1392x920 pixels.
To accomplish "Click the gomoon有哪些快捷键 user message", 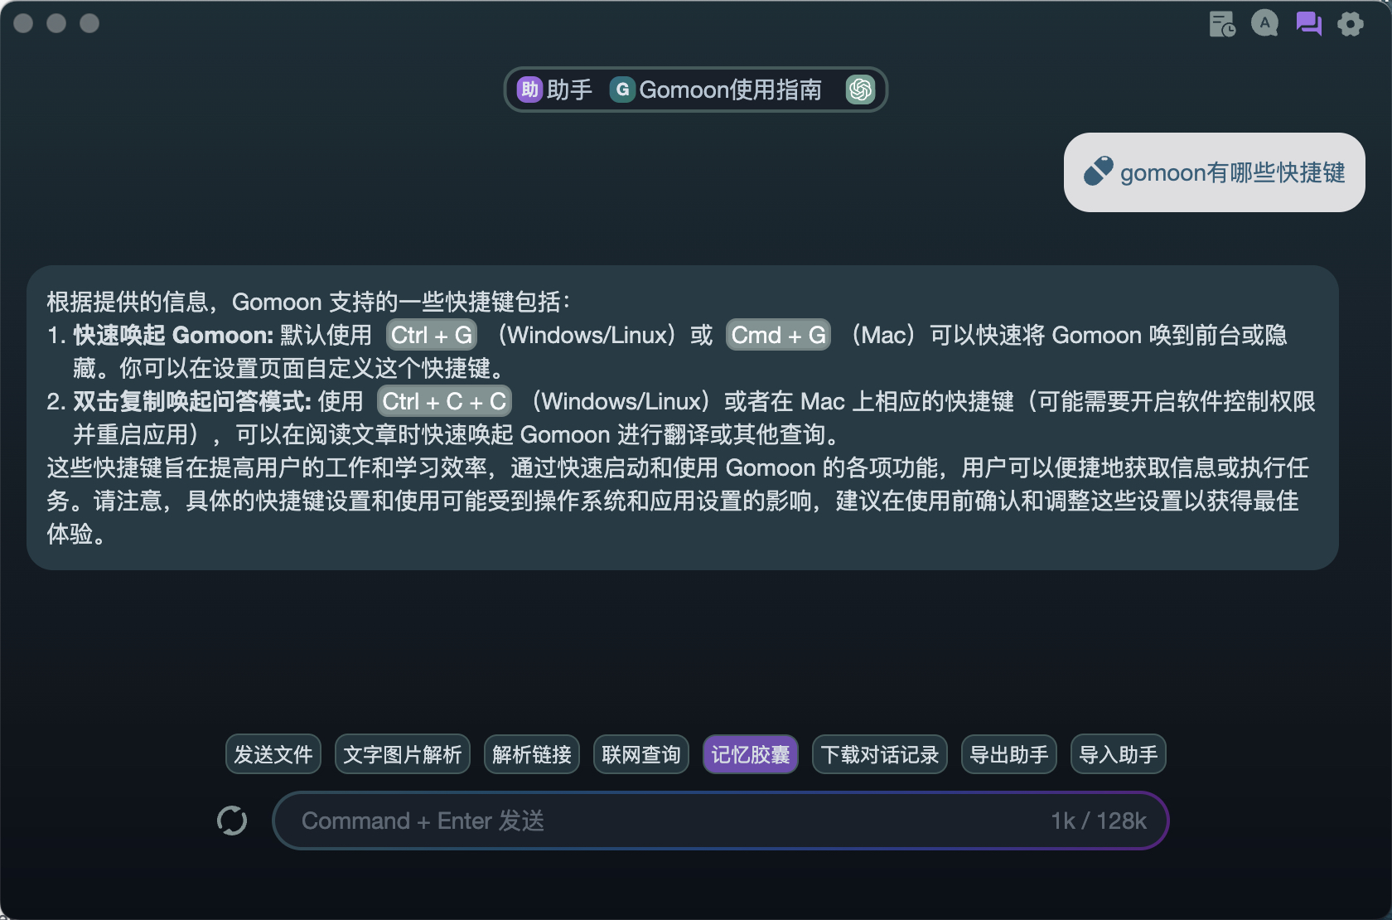I will tap(1215, 172).
